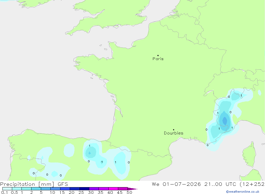The width and height of the screenshot is (265, 194).
Task: Click the legend value "45"
Action: tap(120, 192)
